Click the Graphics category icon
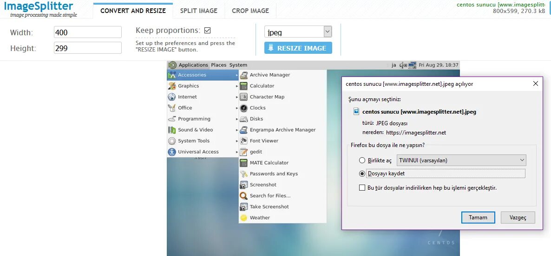 point(172,86)
